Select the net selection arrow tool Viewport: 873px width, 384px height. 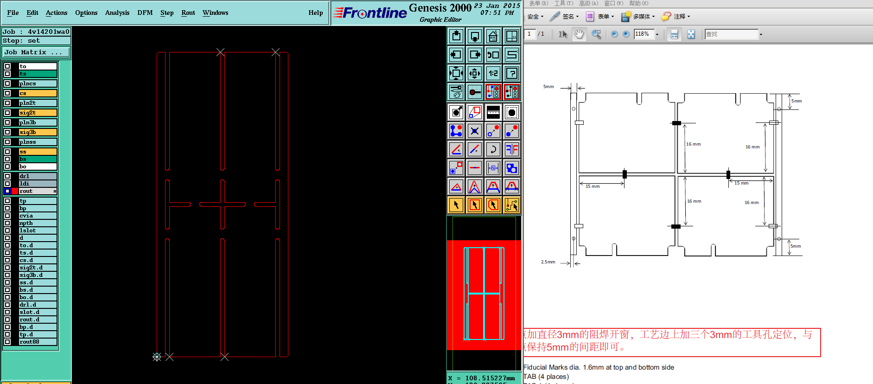pos(512,205)
